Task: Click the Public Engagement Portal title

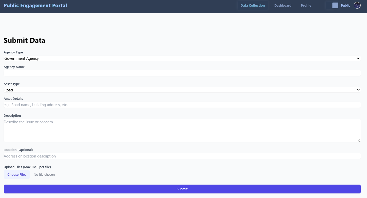Action: pyautogui.click(x=35, y=5)
